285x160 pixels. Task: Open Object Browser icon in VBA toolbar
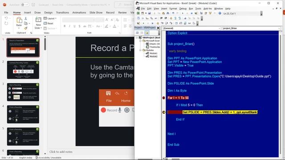coord(210,13)
